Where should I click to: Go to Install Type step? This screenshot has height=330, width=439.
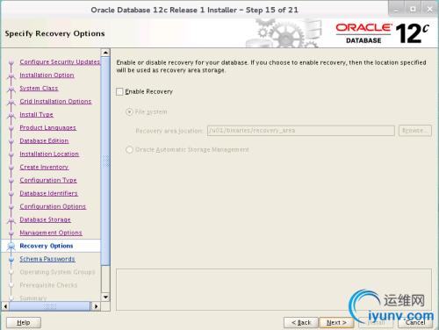click(36, 115)
